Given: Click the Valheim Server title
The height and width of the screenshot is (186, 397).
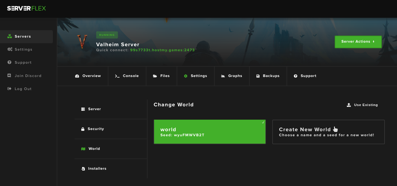Looking at the screenshot, I should [x=118, y=44].
